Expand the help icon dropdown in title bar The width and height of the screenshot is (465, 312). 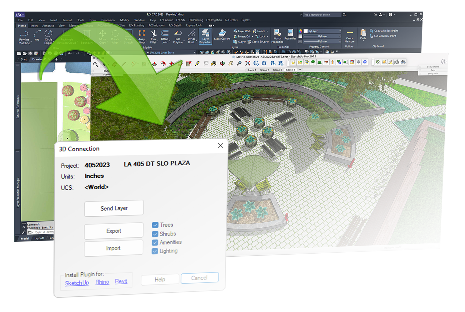(x=394, y=15)
